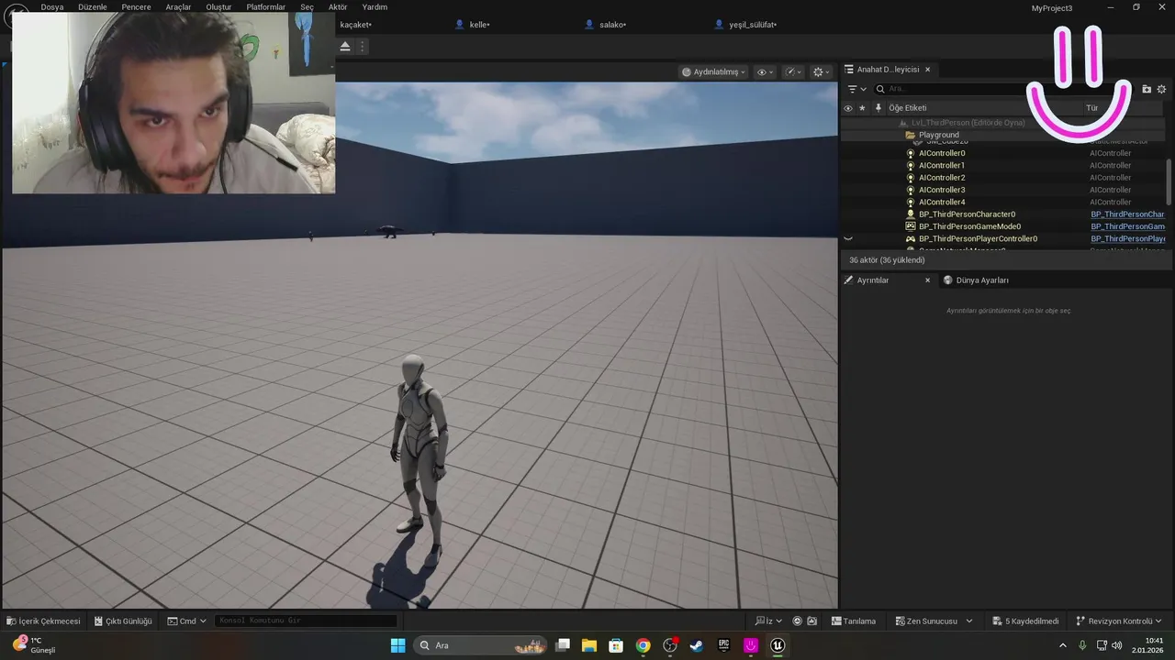1175x660 pixels.
Task: Open viewport settings gear dropdown
Action: 822,71
